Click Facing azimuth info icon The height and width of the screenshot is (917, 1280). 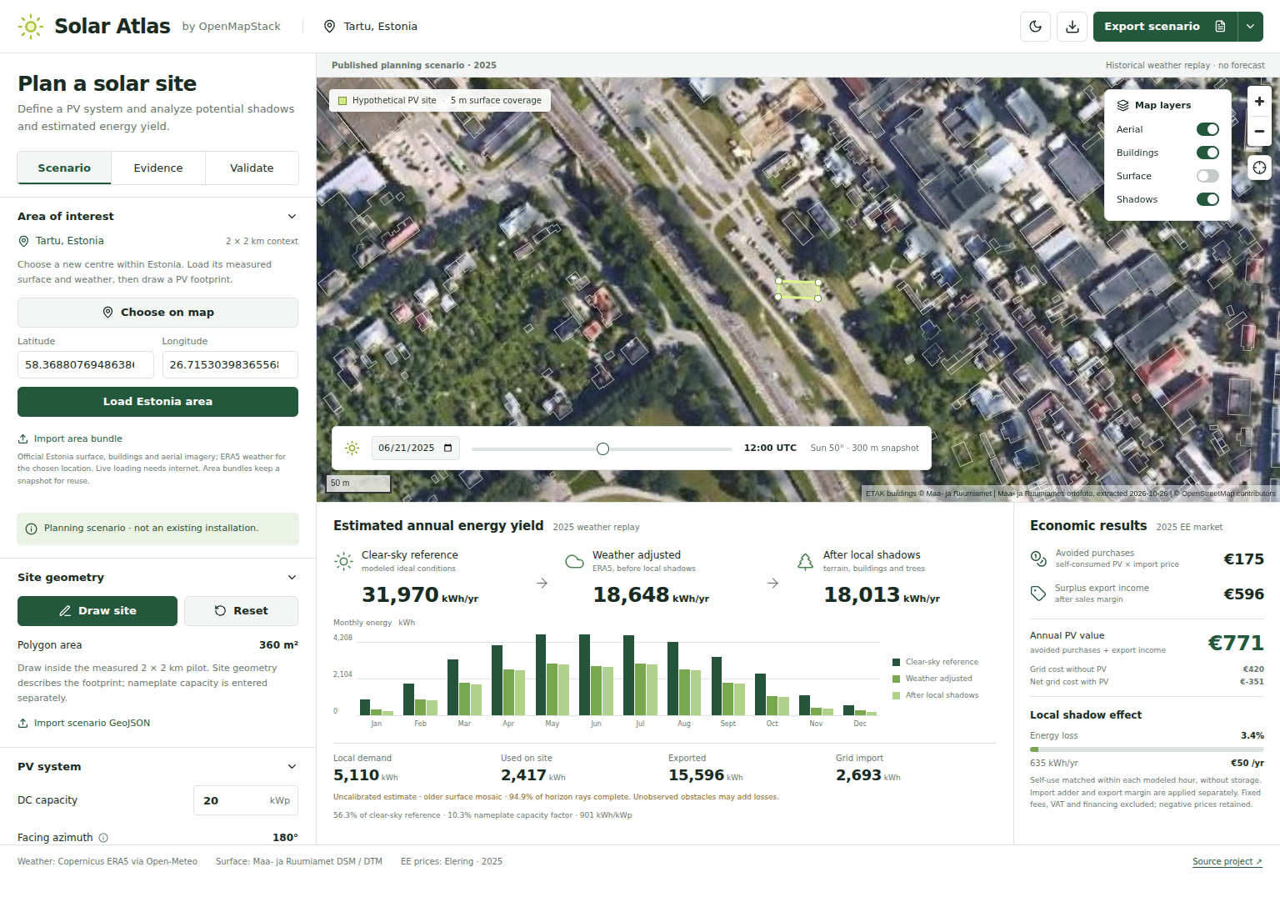point(103,838)
